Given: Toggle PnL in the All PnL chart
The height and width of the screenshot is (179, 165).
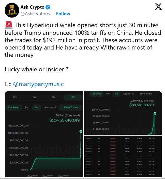Looking at the screenshot, I should tap(37, 107).
